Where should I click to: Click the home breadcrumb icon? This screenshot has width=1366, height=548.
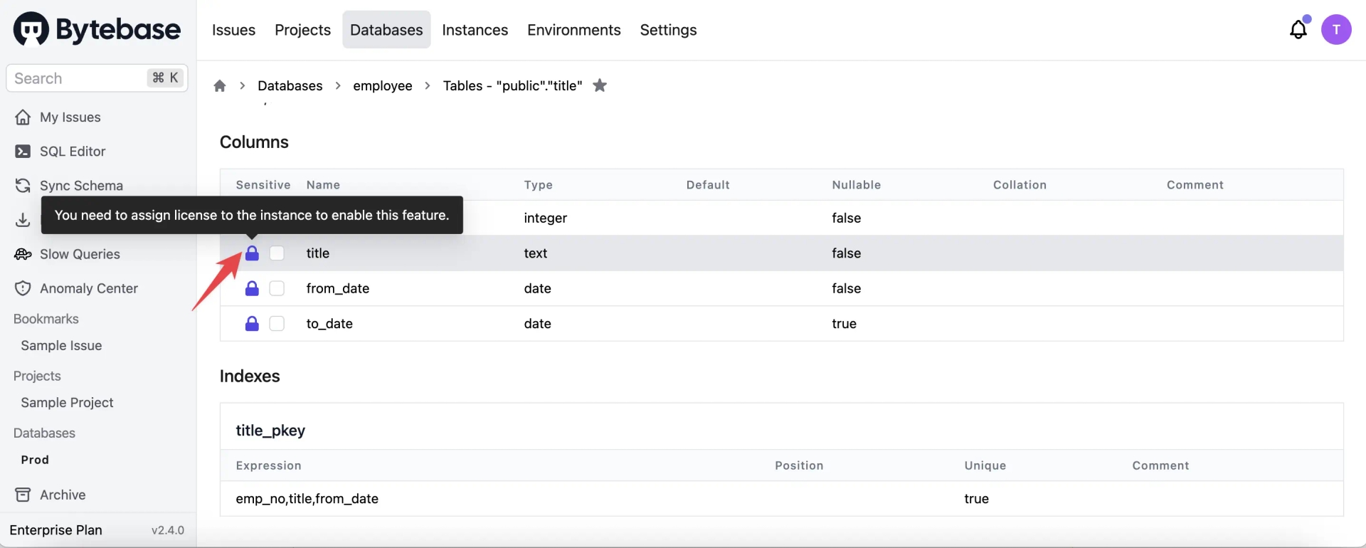click(220, 86)
